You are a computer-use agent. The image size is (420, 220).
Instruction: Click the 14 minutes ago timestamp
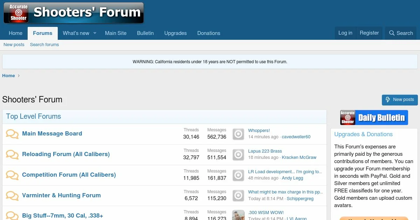263,137
